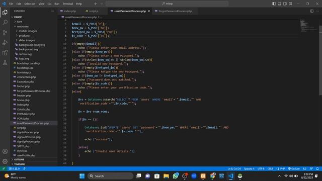Viewport: 322px width, 181px height.
Task: Switch to the forgotPasswordProcess.php tab
Action: 175,11
